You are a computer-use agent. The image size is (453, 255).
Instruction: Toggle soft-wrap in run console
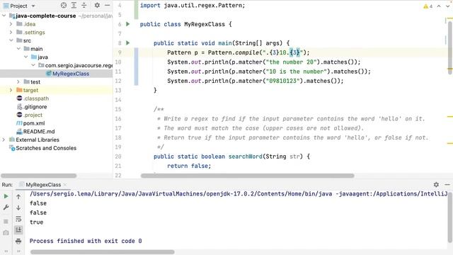[x=18, y=219]
